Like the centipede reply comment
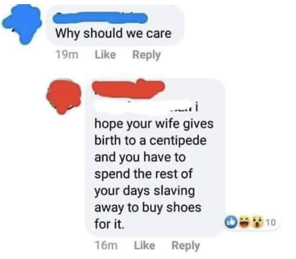The width and height of the screenshot is (296, 259). coord(144,245)
